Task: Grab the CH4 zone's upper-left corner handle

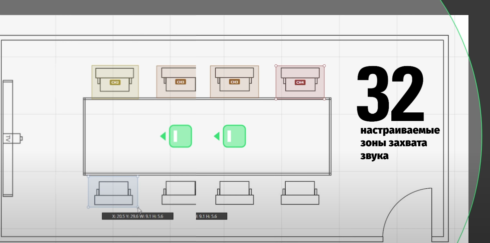Action: point(276,66)
